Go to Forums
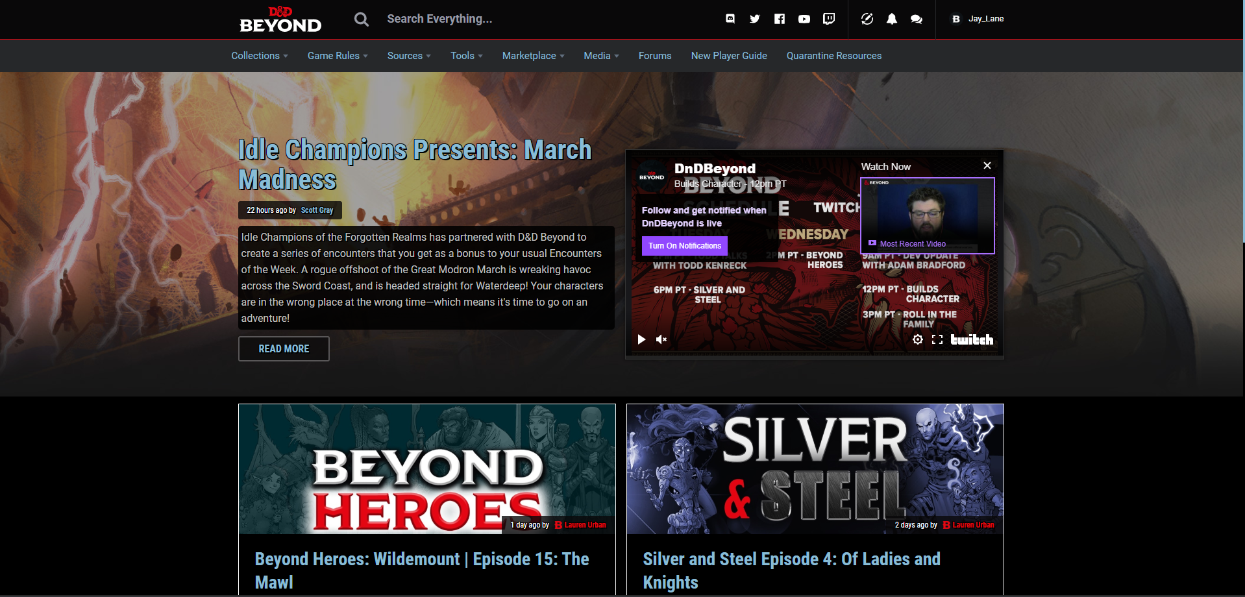This screenshot has height=597, width=1245. click(x=655, y=56)
